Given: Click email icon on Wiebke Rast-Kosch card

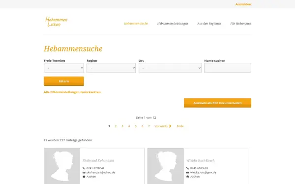Looking at the screenshot, I should coord(188,172).
